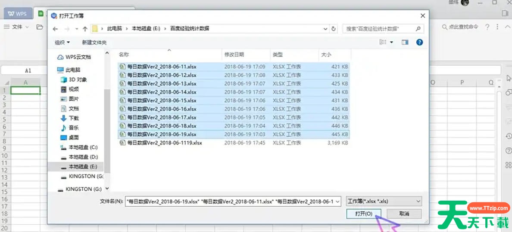Screen dimensions: 512x232
Task: Select file 每日数据Ver2_2018-06-1119.xlsx
Action: tap(234, 143)
